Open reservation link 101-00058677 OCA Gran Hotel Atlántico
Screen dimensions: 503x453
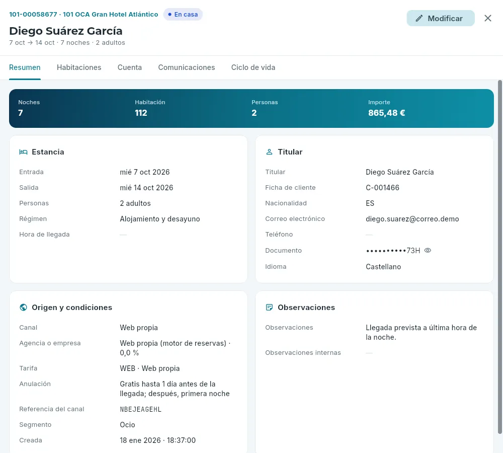(x=83, y=15)
